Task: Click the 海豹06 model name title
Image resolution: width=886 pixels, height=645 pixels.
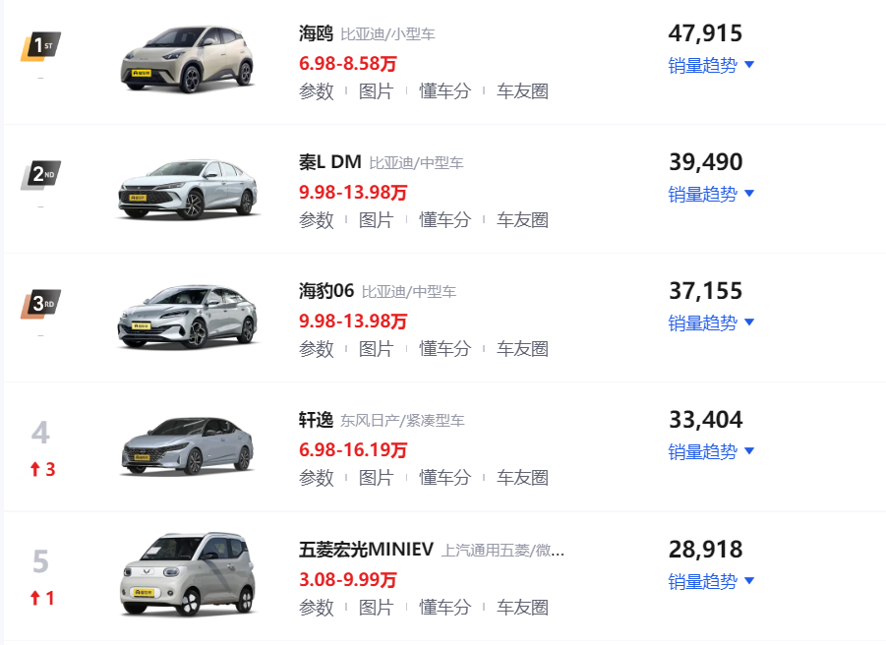Action: pyautogui.click(x=326, y=291)
